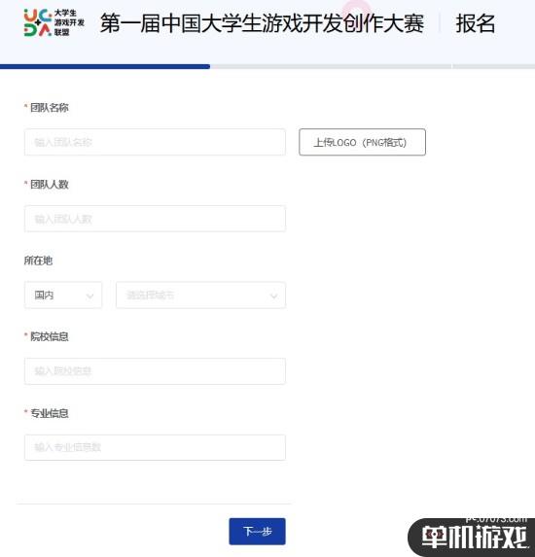
Task: Click the 院校信息 field label
Action: tap(50, 336)
